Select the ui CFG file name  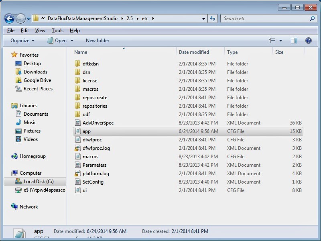pyautogui.click(x=85, y=190)
